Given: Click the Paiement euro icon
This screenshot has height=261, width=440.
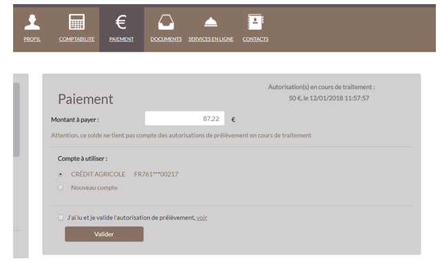Looking at the screenshot, I should pos(121,22).
